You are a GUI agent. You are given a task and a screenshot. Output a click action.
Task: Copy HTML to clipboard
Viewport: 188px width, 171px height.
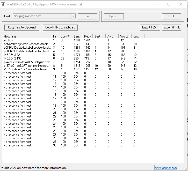(x=60, y=27)
